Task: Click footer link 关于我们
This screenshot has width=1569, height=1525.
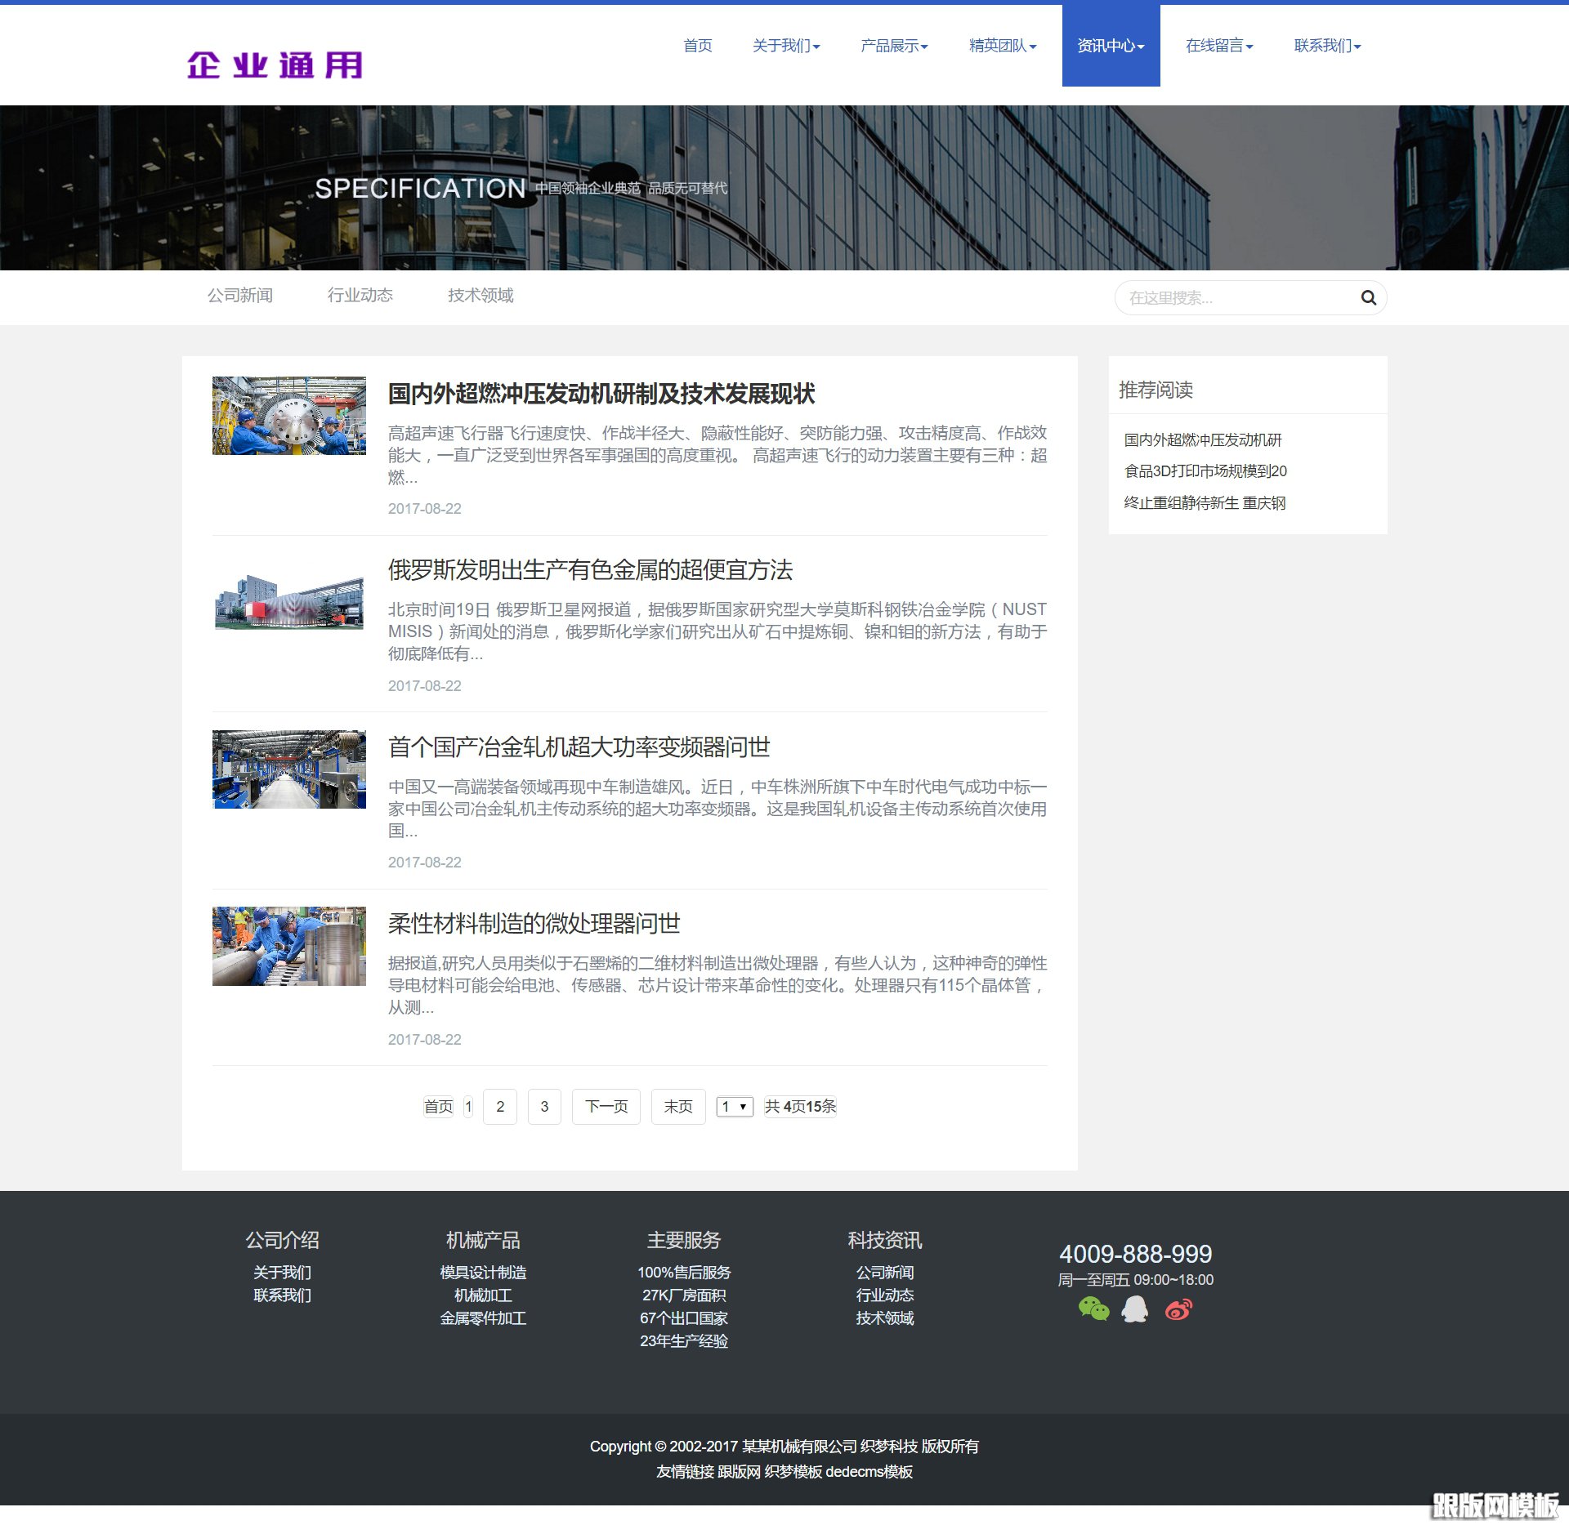Action: pyautogui.click(x=282, y=1273)
